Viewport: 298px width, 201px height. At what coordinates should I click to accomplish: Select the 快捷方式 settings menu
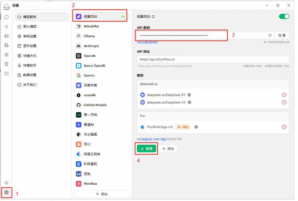[42, 56]
